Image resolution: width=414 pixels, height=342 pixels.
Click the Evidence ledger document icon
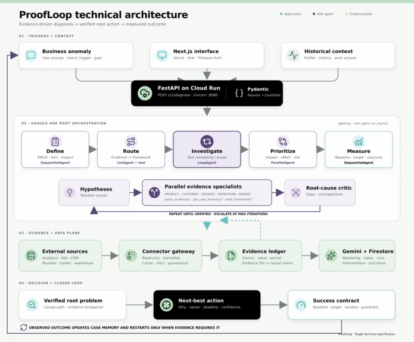tap(231, 256)
